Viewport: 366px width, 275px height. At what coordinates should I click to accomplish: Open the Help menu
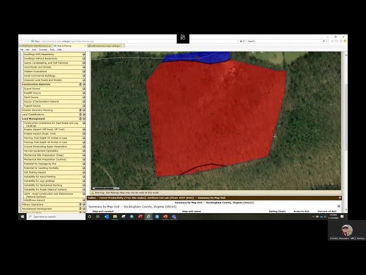point(59,50)
